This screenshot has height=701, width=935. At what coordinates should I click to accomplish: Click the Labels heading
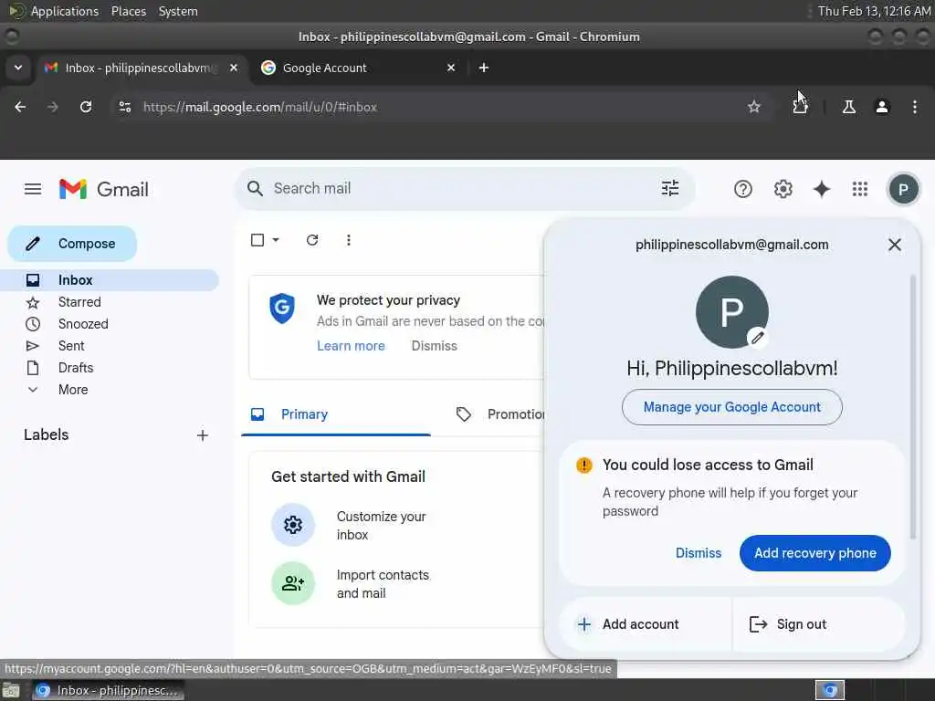pos(46,434)
